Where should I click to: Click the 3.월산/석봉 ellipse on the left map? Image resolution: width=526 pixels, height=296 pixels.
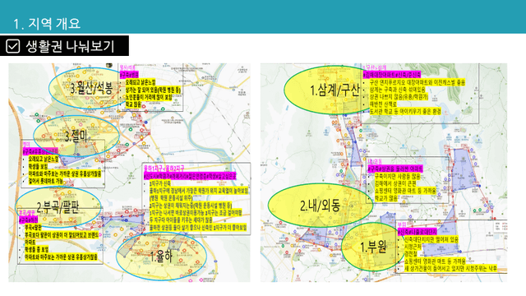pyautogui.click(x=87, y=88)
